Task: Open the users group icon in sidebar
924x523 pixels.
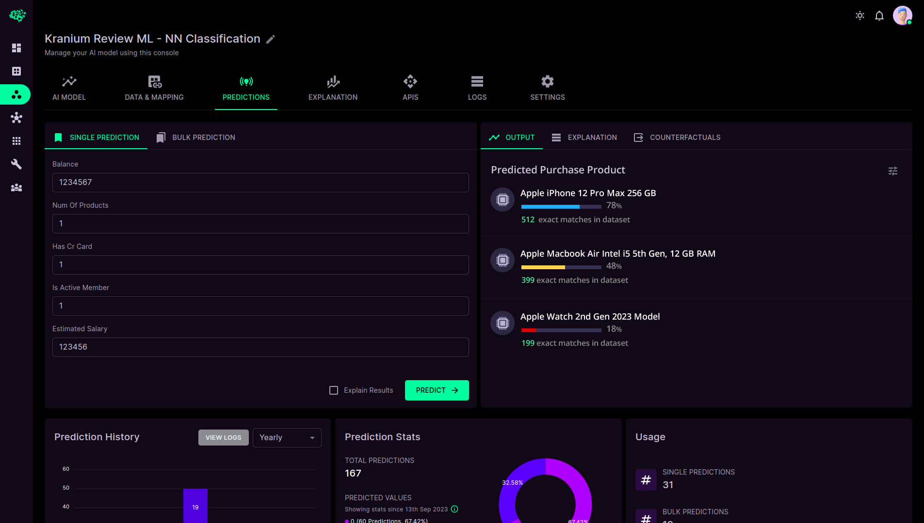Action: [x=16, y=187]
